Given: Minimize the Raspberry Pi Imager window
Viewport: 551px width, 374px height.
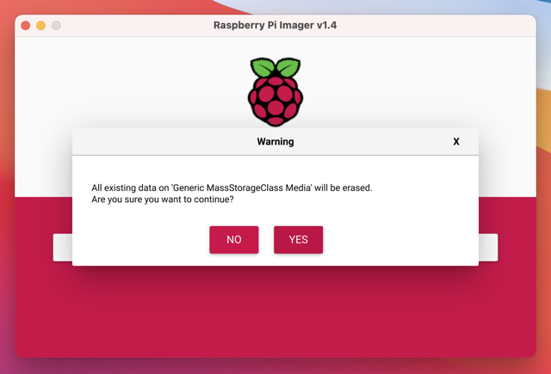Looking at the screenshot, I should point(40,26).
